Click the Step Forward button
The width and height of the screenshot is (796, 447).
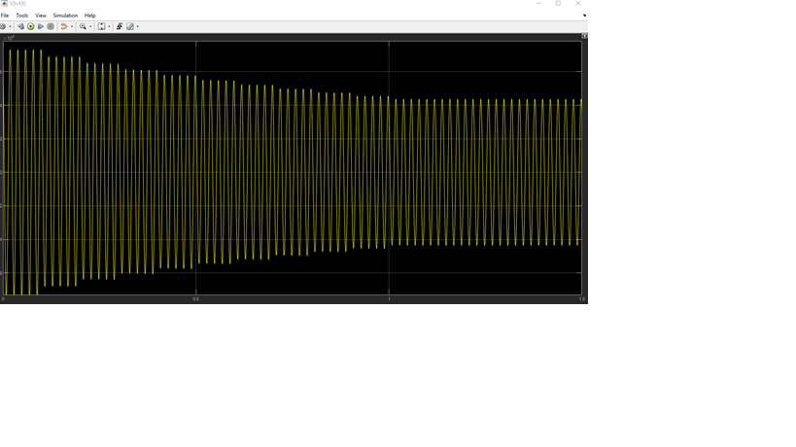tap(41, 26)
